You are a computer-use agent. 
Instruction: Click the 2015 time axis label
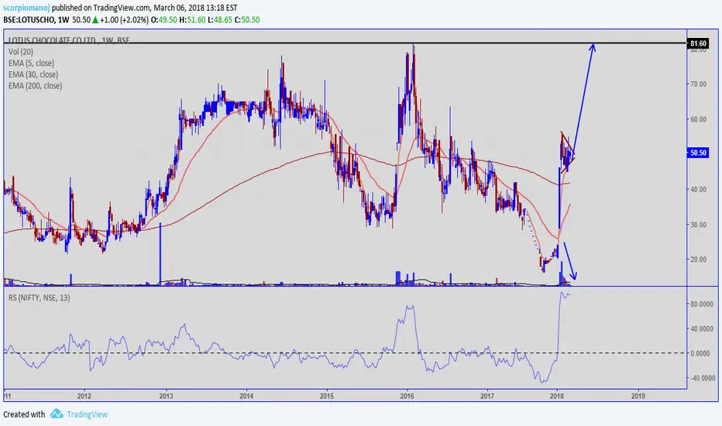point(326,396)
